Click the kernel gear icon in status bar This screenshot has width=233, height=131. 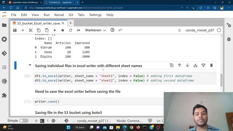pos(54,121)
